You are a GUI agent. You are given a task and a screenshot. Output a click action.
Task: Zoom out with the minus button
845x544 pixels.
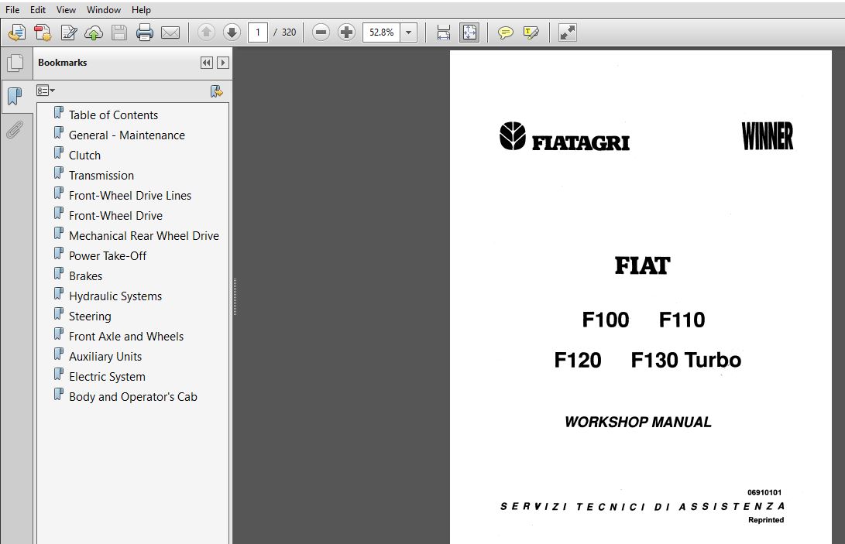(321, 33)
